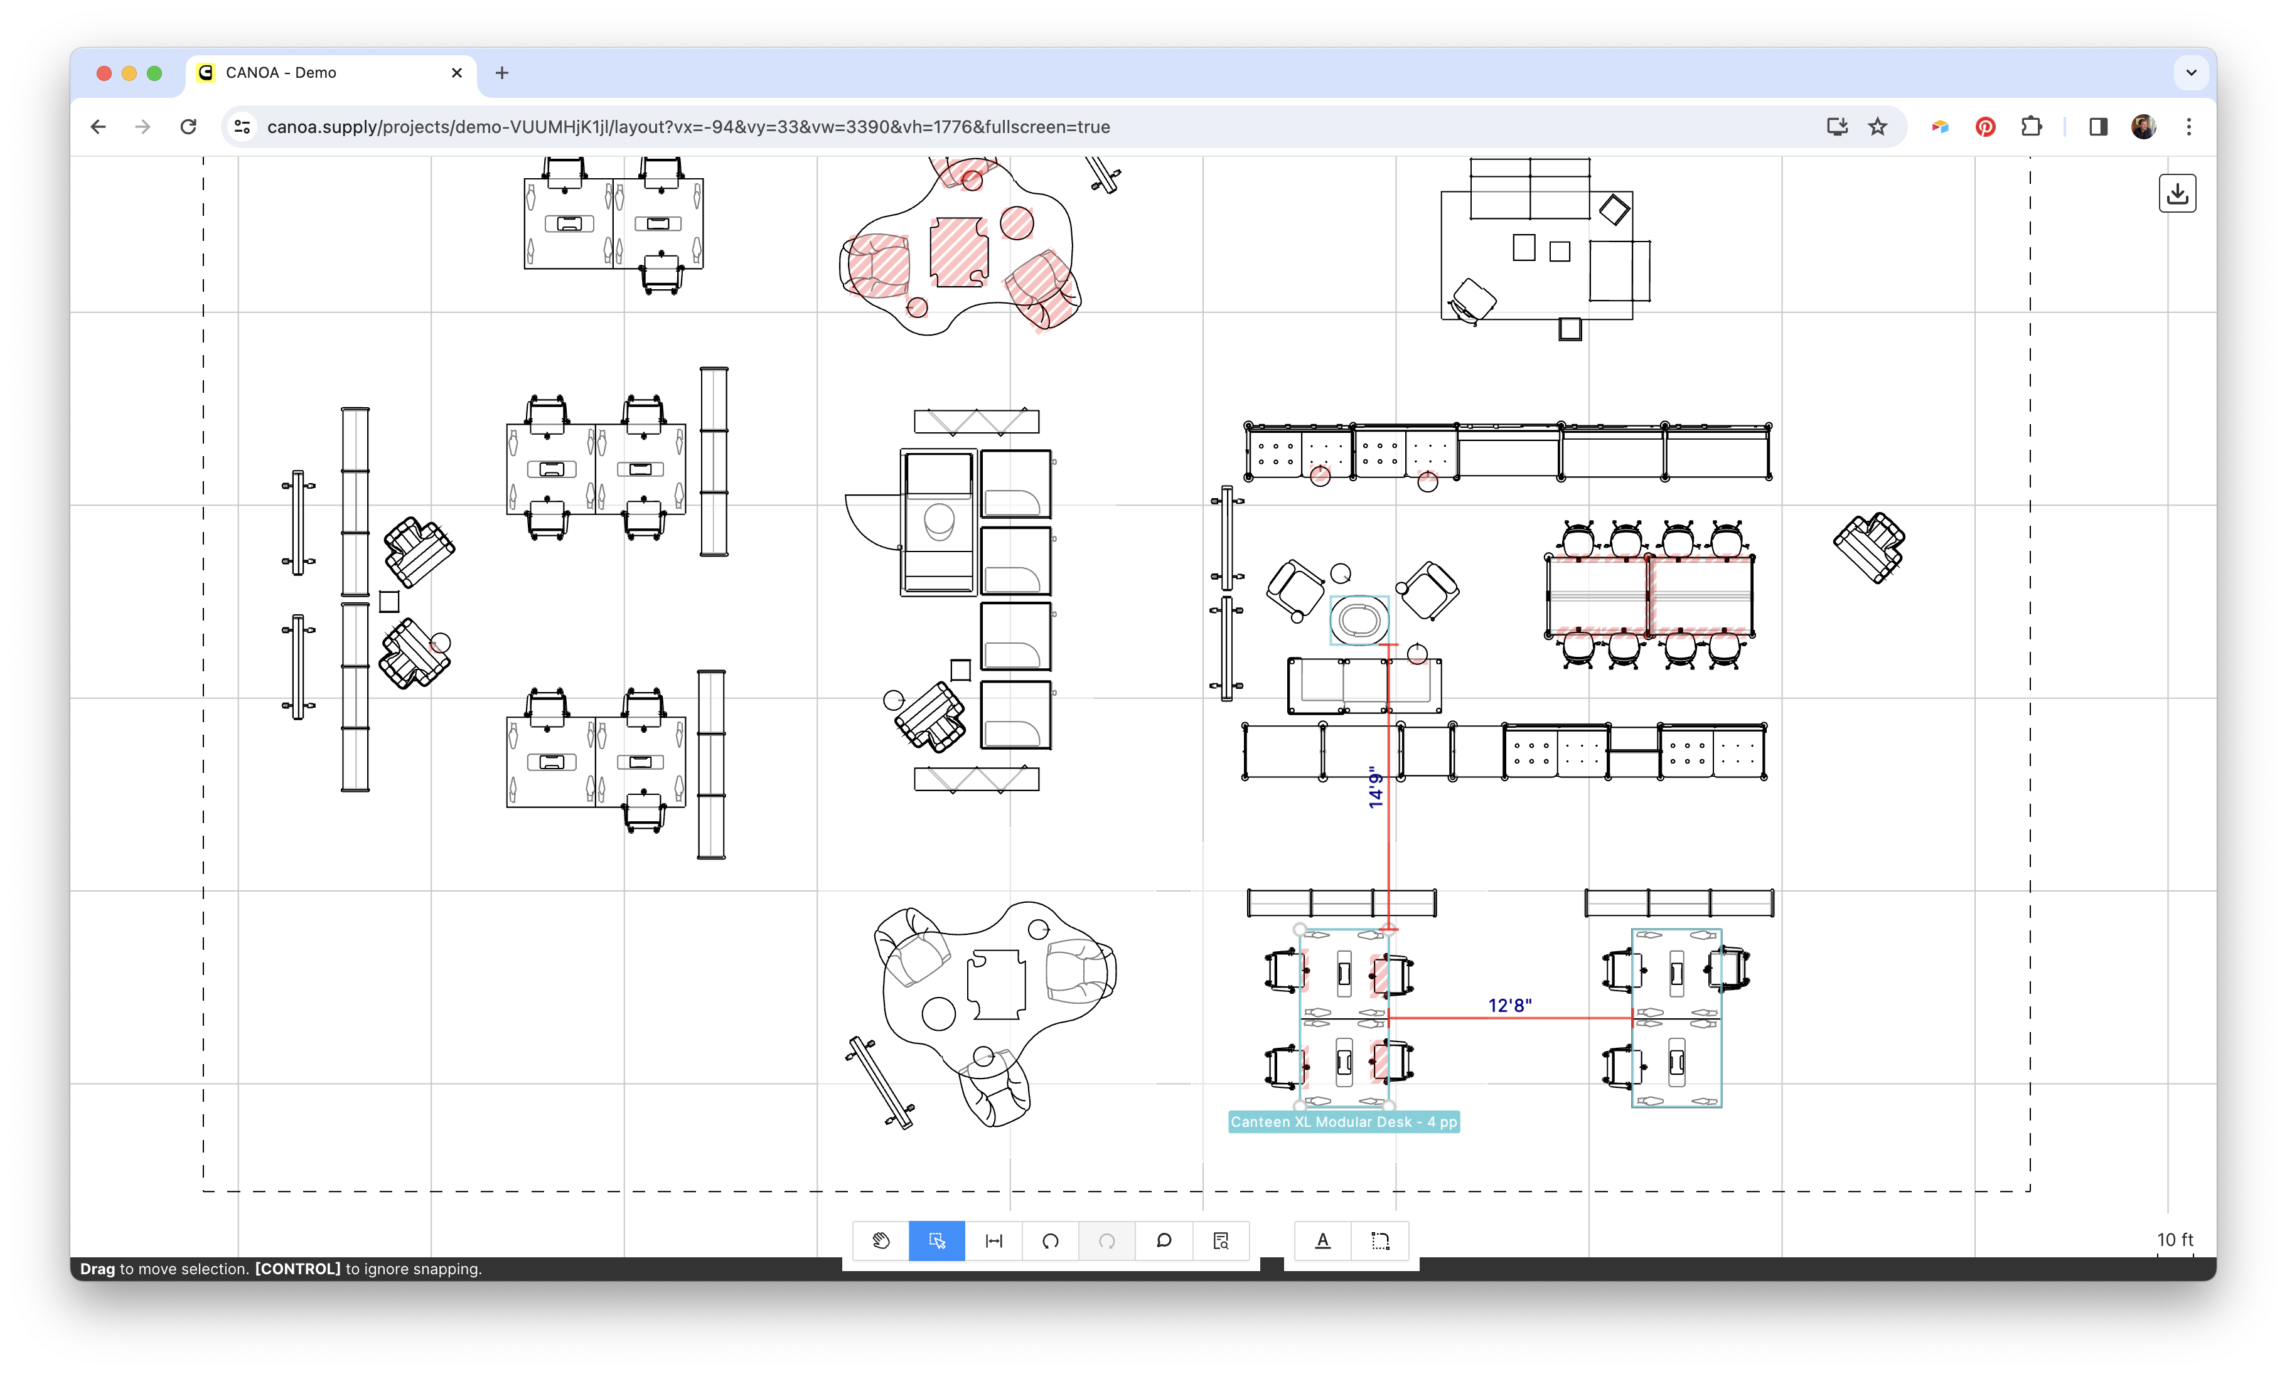Activate the selection arrow tool

[937, 1240]
